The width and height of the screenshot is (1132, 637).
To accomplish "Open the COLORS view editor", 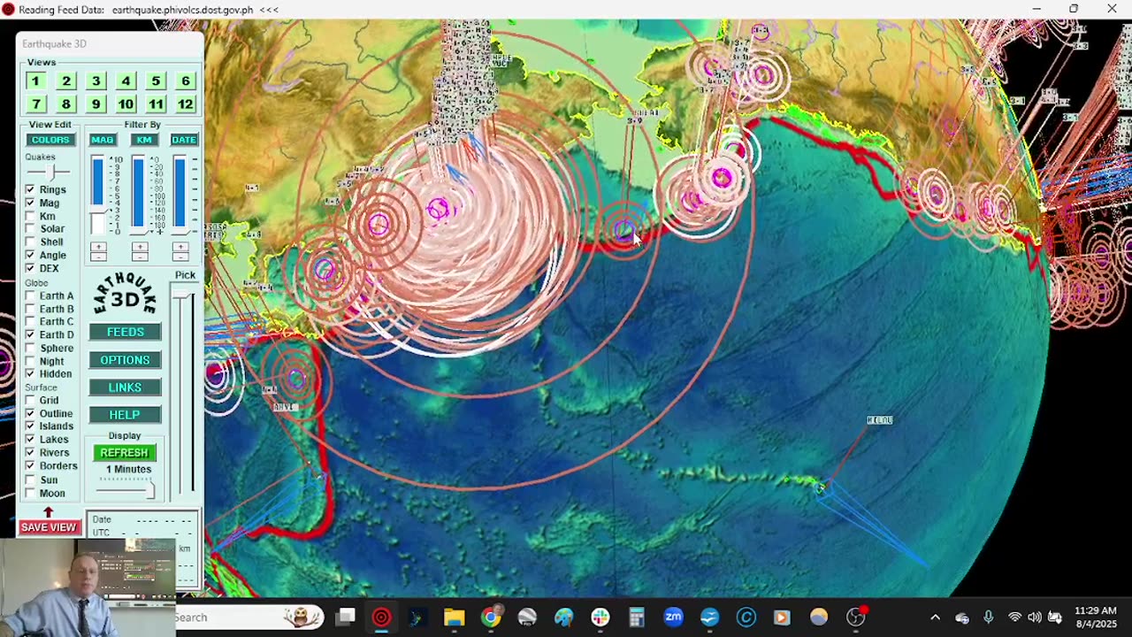I will 50,140.
